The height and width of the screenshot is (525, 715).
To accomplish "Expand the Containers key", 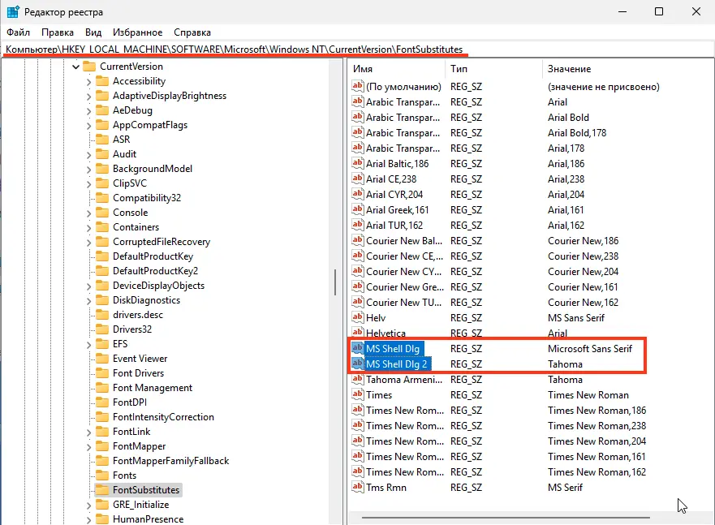I will [x=89, y=227].
